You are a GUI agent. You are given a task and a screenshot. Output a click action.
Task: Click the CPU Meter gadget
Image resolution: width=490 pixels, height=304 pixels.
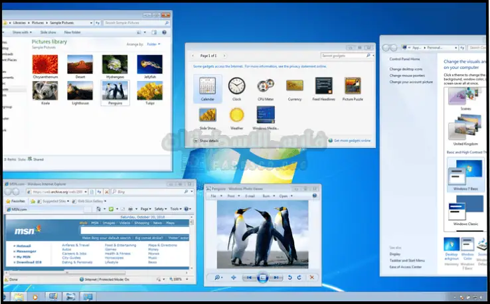click(266, 87)
